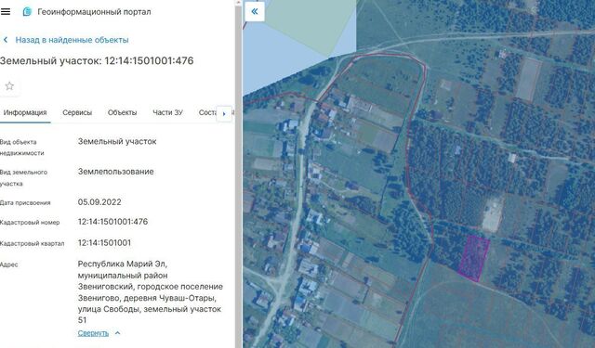Click the Свернуть link under address
Viewport: 595px width, 348px height.
[x=93, y=333]
